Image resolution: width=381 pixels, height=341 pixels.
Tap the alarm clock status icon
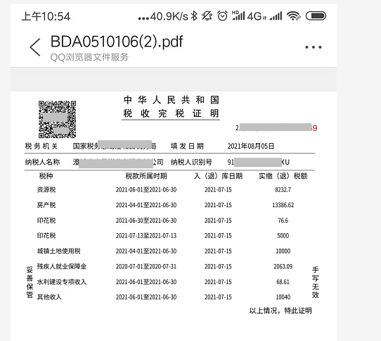click(x=222, y=16)
